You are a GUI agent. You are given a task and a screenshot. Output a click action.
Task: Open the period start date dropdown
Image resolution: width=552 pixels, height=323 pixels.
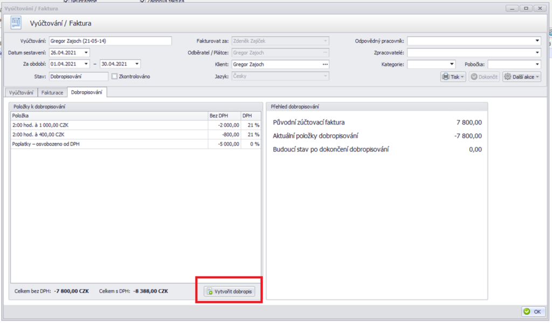point(86,65)
